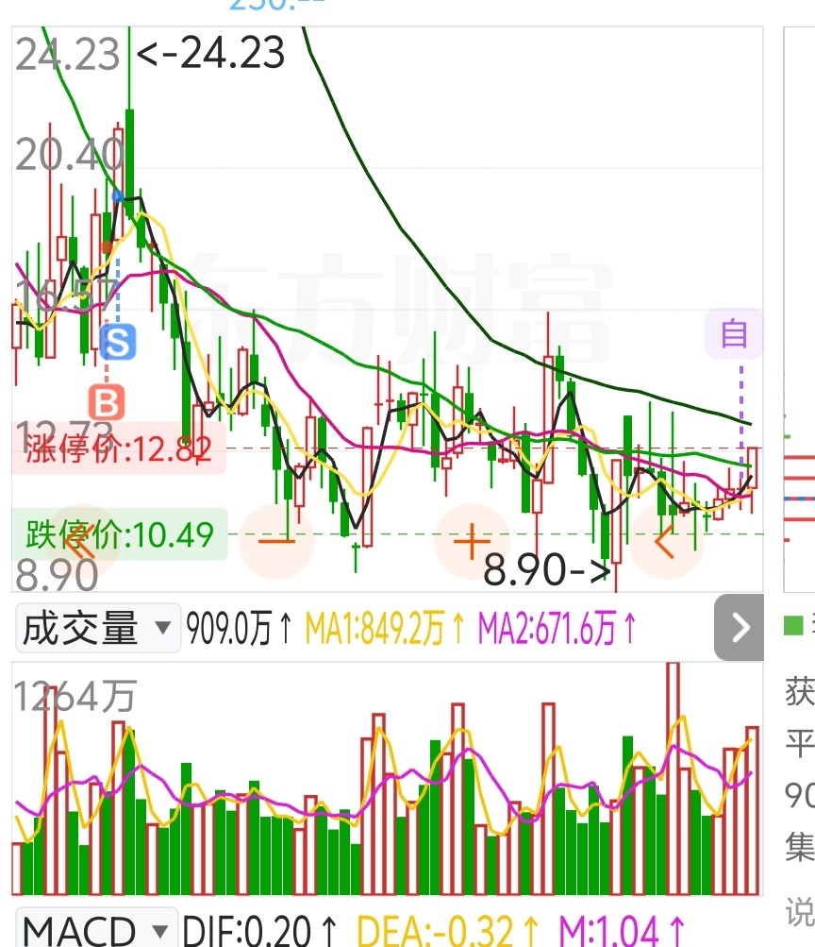Tap the 909.0万 volume value
The width and height of the screenshot is (815, 947).
[239, 628]
